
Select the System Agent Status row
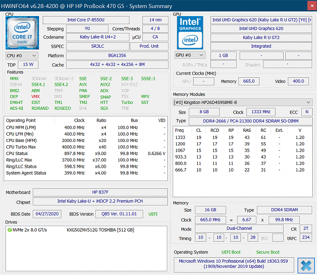(x=86, y=173)
